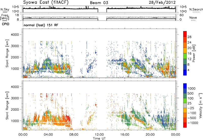Click the date '28/Feb/2012'

(162, 3)
